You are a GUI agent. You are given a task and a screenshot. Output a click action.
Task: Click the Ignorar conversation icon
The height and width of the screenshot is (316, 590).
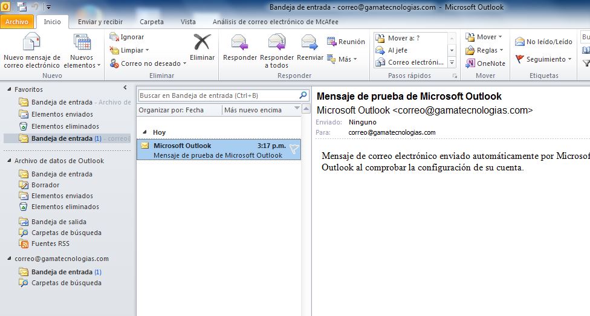click(x=114, y=37)
